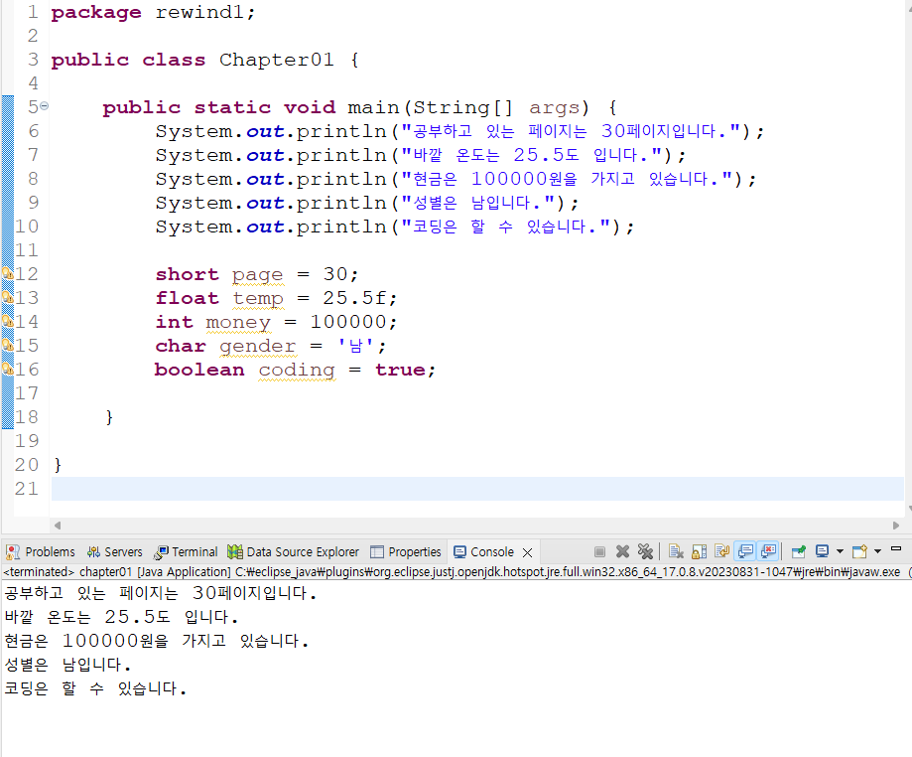Click console output '성별은 남입니다.'
The image size is (912, 757).
pyautogui.click(x=67, y=665)
